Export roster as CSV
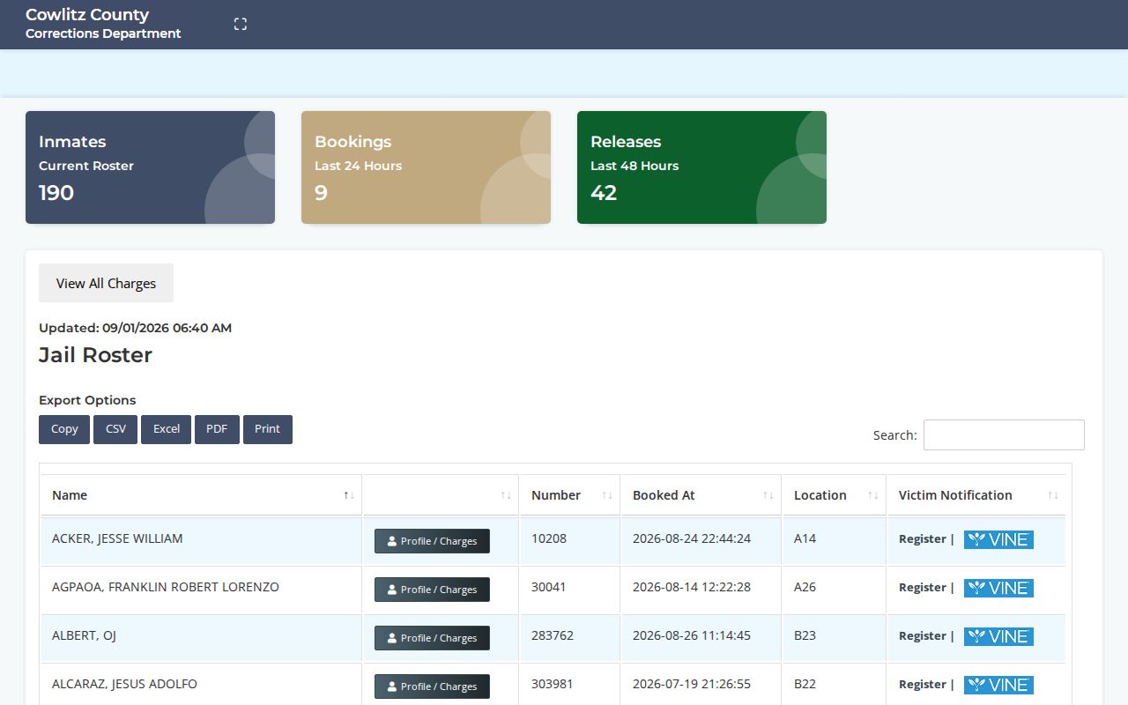 pos(115,429)
